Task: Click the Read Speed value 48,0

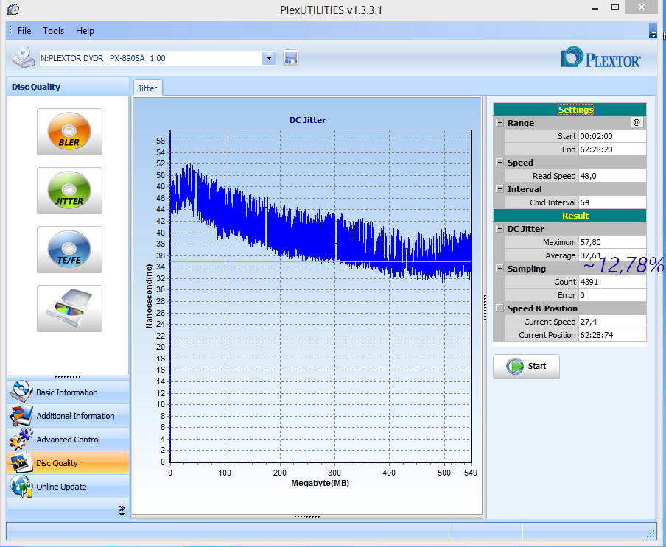Action: [612, 176]
